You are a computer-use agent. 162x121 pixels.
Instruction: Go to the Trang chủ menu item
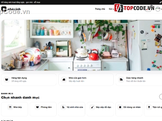point(100,9)
